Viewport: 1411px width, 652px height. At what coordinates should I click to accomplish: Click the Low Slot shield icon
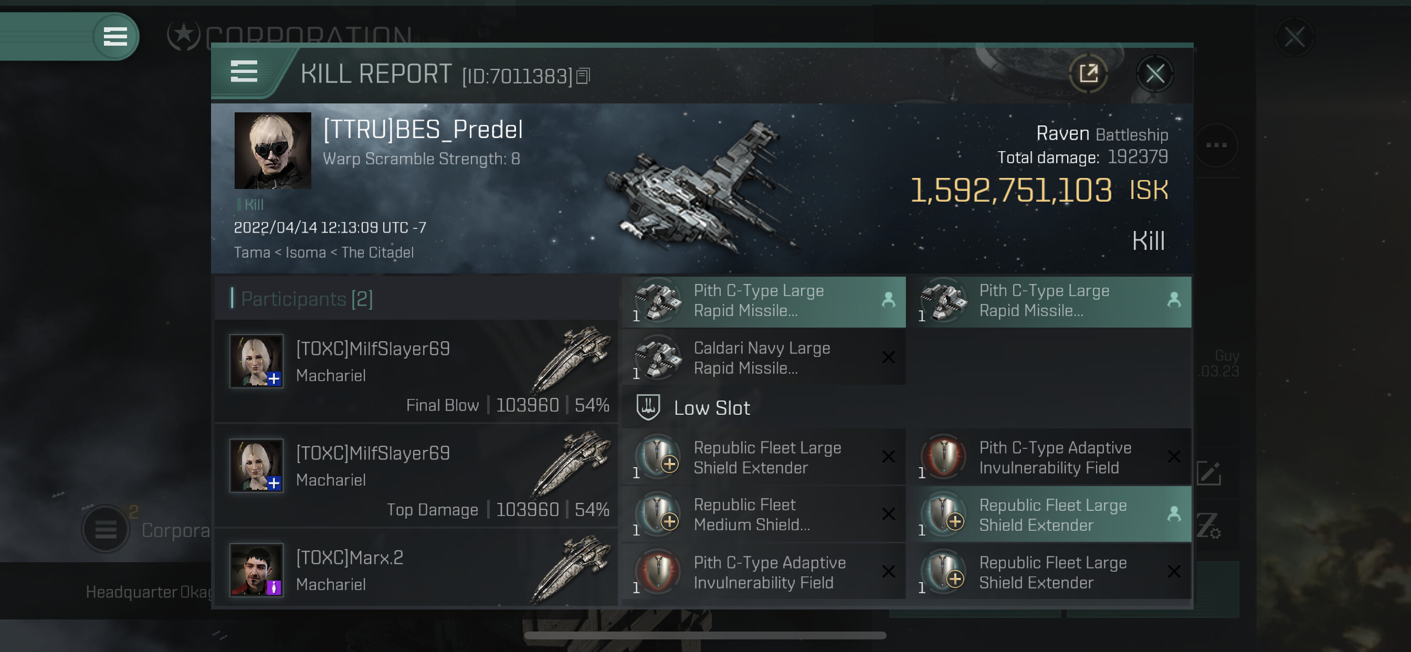pyautogui.click(x=648, y=407)
